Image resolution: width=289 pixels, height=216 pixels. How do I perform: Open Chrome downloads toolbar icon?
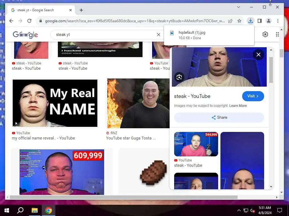(251, 21)
